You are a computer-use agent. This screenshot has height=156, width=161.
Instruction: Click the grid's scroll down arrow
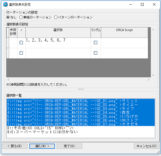pos(153,75)
